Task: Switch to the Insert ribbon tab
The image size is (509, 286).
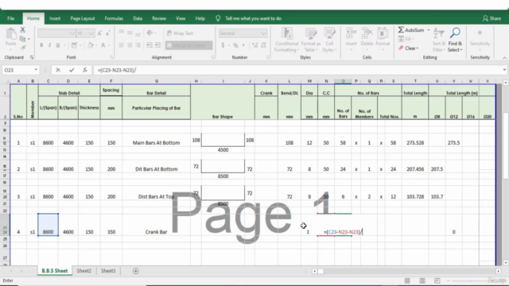Action: click(x=55, y=18)
